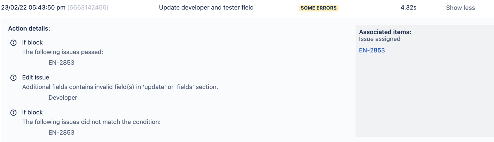The image size is (494, 142).
Task: Click the timestamp 23/02/22 05:43:50 pm
Action: coord(33,8)
